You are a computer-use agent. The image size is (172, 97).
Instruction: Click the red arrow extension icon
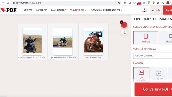[x=134, y=3]
